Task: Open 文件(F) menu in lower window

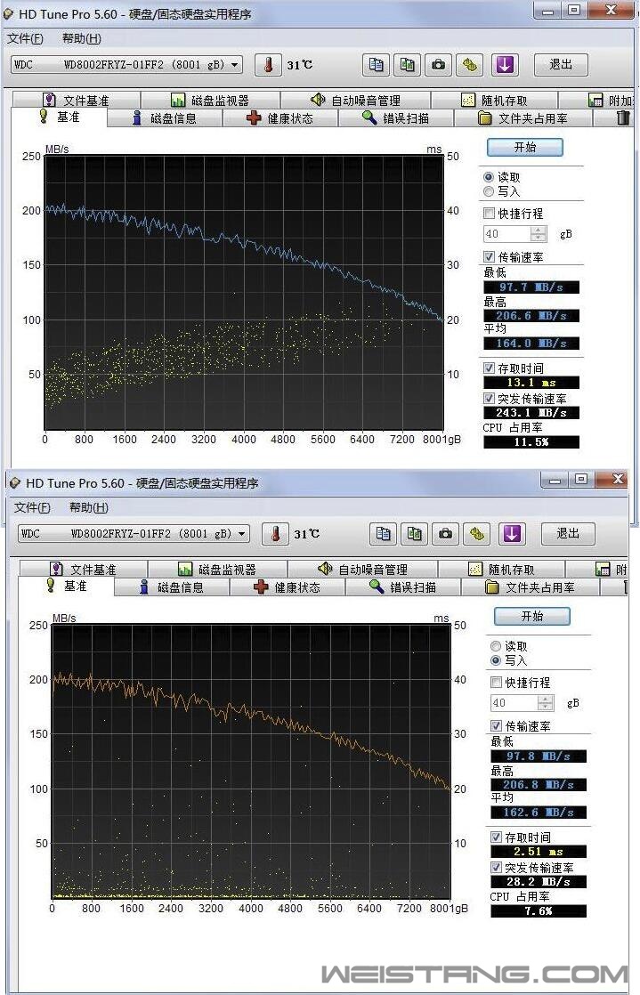Action: pyautogui.click(x=32, y=507)
